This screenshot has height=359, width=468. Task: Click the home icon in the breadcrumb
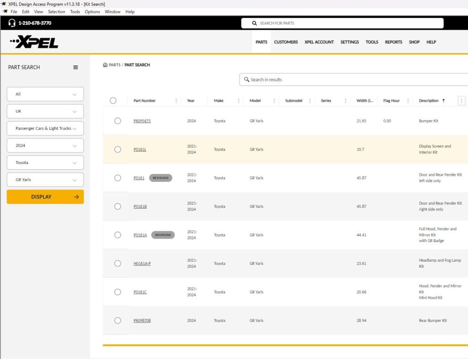click(105, 65)
